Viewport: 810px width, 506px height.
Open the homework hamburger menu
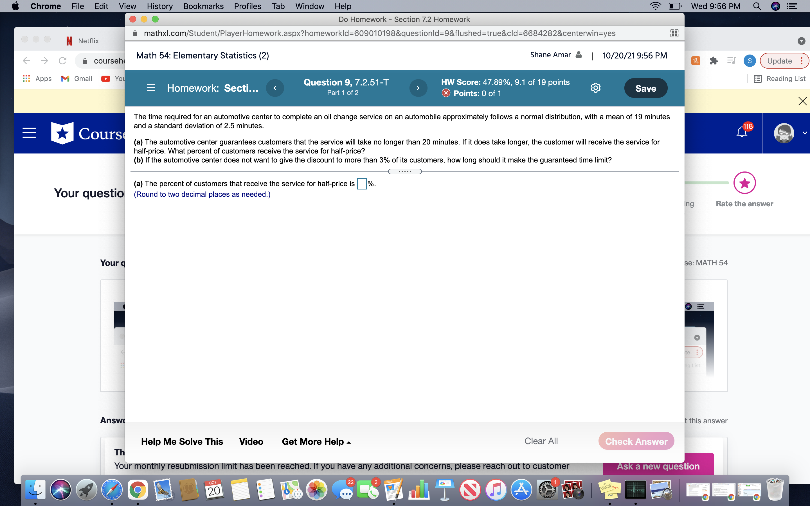(151, 88)
